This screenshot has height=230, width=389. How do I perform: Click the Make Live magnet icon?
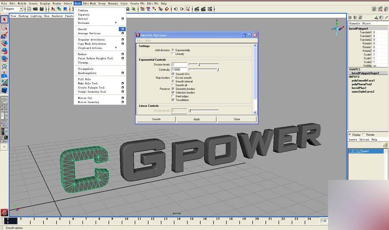(x=167, y=9)
